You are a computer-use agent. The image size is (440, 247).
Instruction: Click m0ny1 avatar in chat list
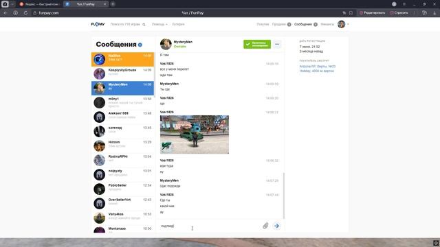99,103
